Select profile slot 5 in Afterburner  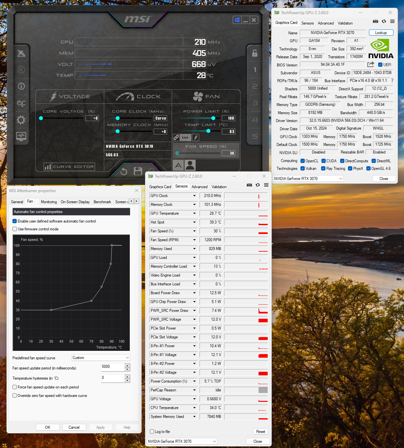[255, 136]
